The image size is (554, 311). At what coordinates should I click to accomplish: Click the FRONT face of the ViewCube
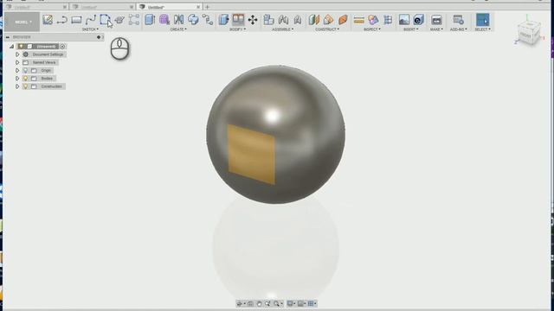[525, 35]
